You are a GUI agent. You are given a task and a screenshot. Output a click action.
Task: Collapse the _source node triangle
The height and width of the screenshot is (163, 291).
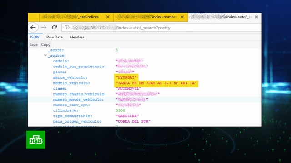tap(45, 55)
